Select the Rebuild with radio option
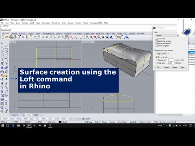Viewport: 195px width, 146px height. pyautogui.click(x=156, y=60)
